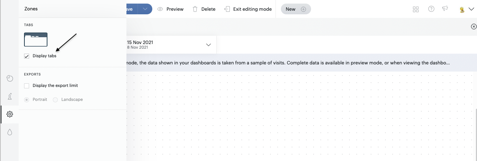Select the Landscape radio button
The height and width of the screenshot is (161, 477).
[55, 99]
